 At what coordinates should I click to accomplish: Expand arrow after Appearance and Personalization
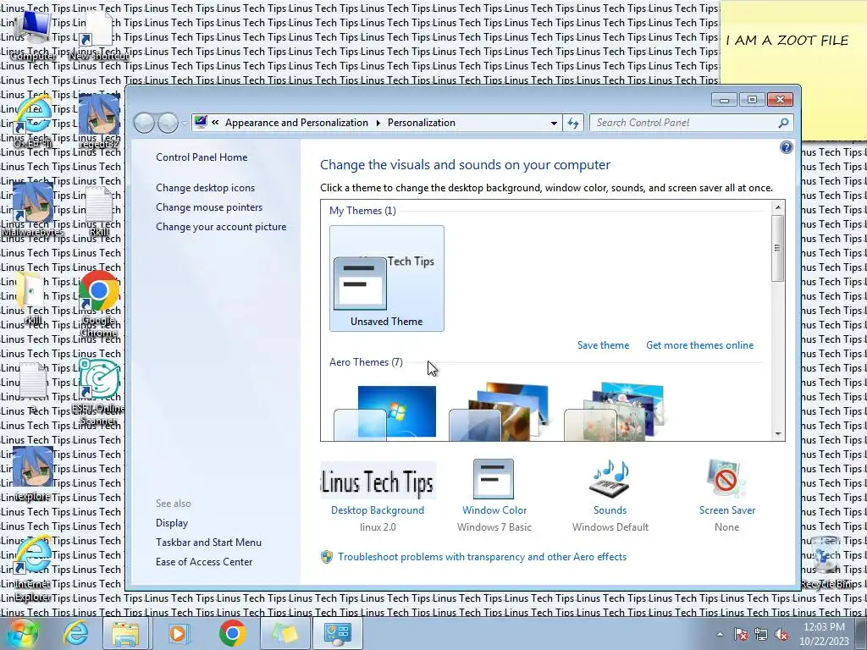[378, 123]
